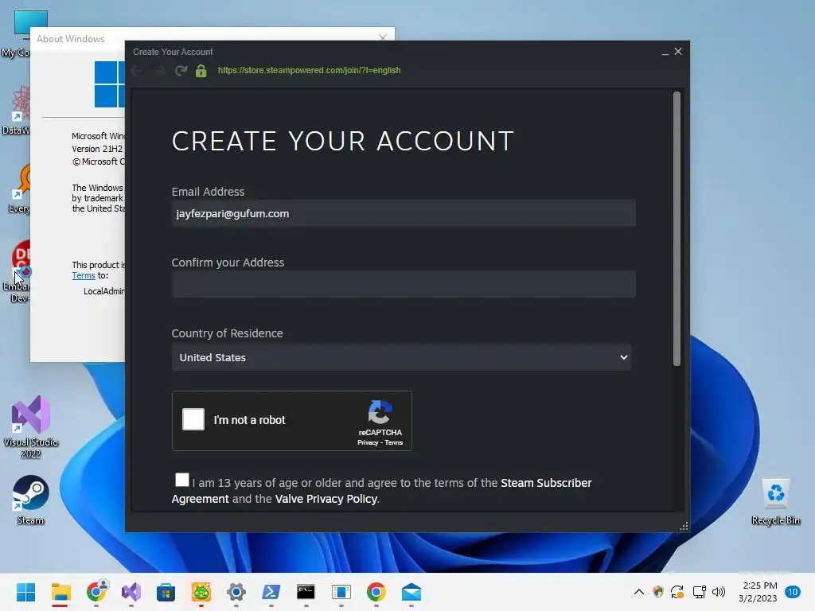Image resolution: width=815 pixels, height=611 pixels.
Task: Close the About Windows dialog
Action: click(383, 37)
